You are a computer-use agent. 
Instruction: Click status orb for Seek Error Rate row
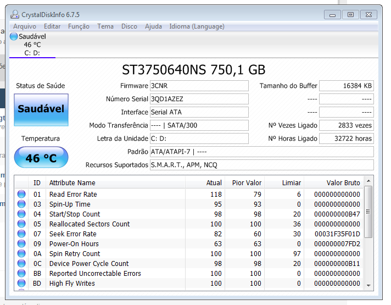pyautogui.click(x=21, y=234)
